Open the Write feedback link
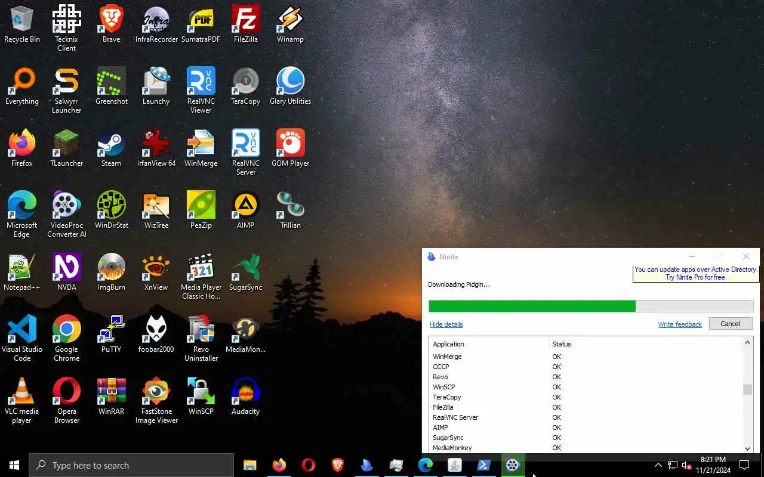This screenshot has height=477, width=764. (680, 324)
